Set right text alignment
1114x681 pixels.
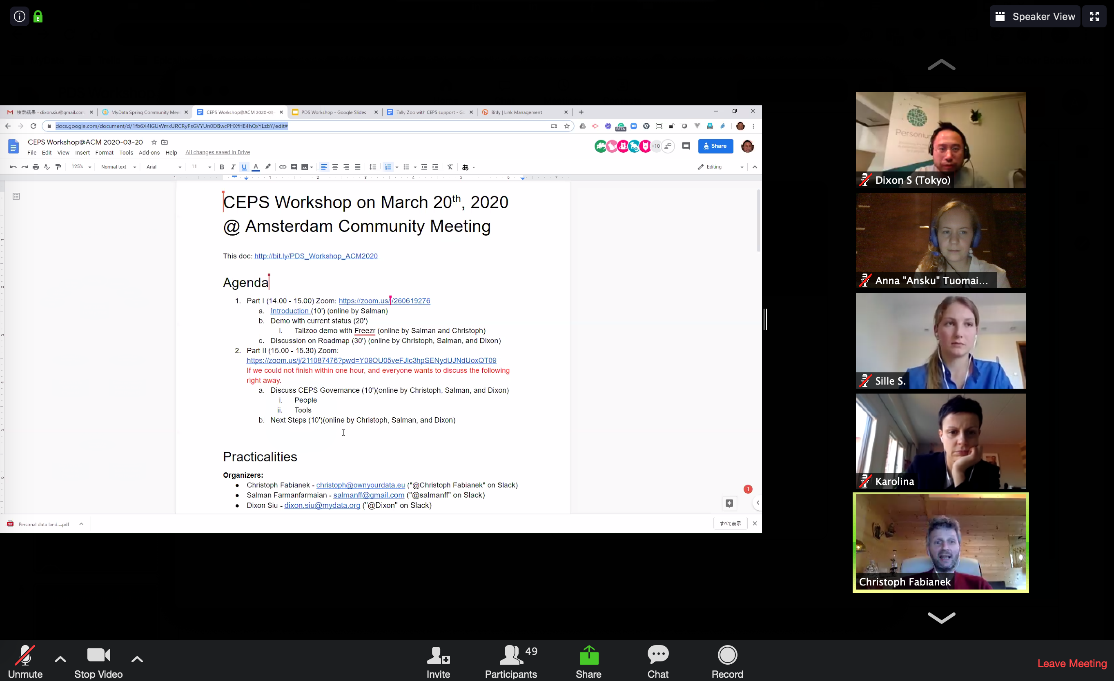pyautogui.click(x=346, y=167)
